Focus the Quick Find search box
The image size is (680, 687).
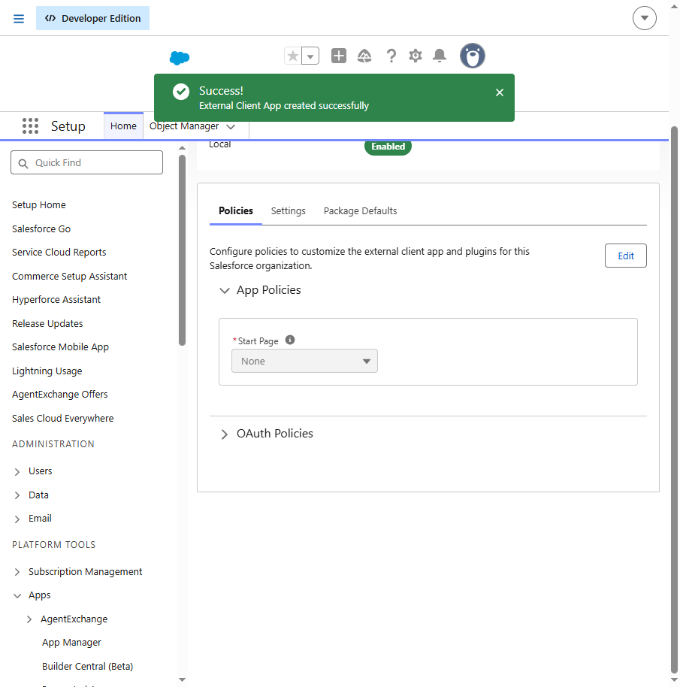(86, 162)
